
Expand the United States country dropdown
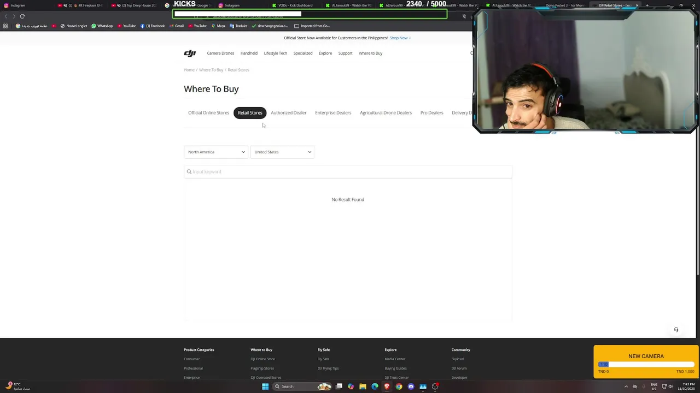click(x=282, y=152)
